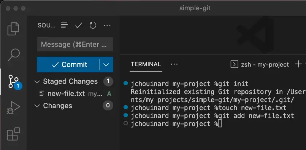This screenshot has height=150, width=306.
Task: Click the checkmark commit icon in header
Action: (79, 26)
